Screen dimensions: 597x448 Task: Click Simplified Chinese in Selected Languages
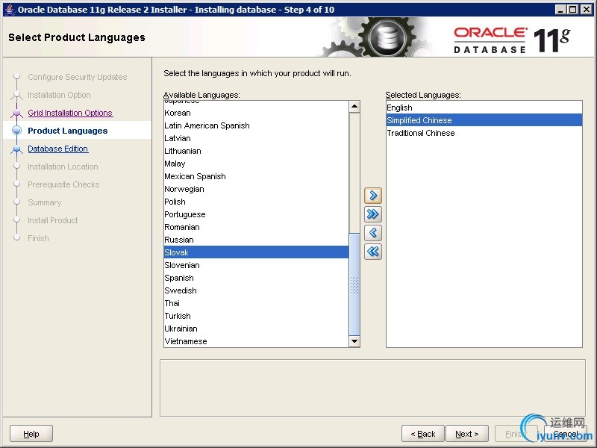484,120
